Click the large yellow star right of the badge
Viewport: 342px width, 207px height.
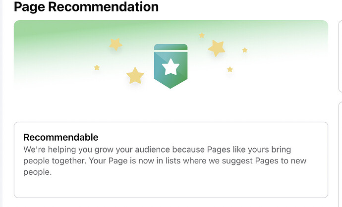coord(217,48)
